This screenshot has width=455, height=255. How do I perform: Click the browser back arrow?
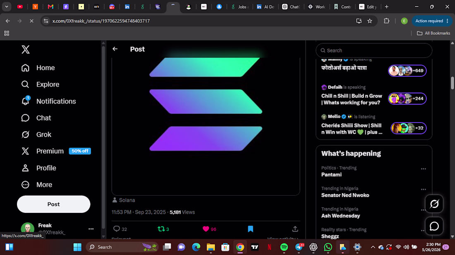point(8,21)
